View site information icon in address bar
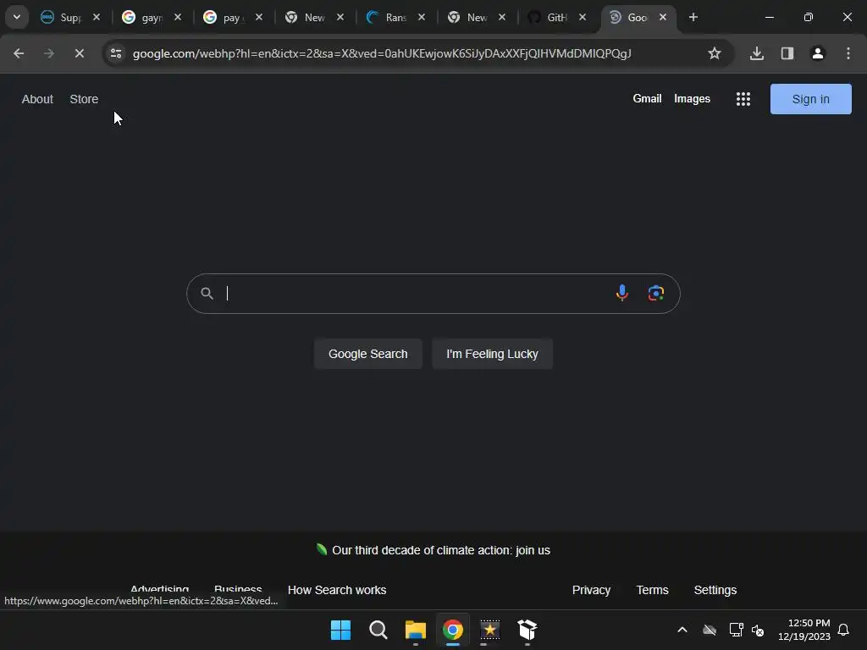 tap(116, 53)
